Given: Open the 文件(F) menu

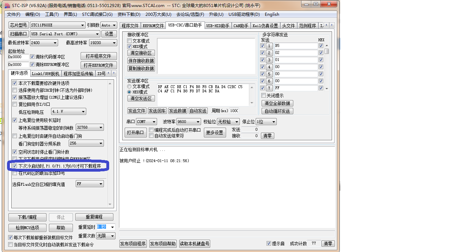Looking at the screenshot, I should (14, 14).
